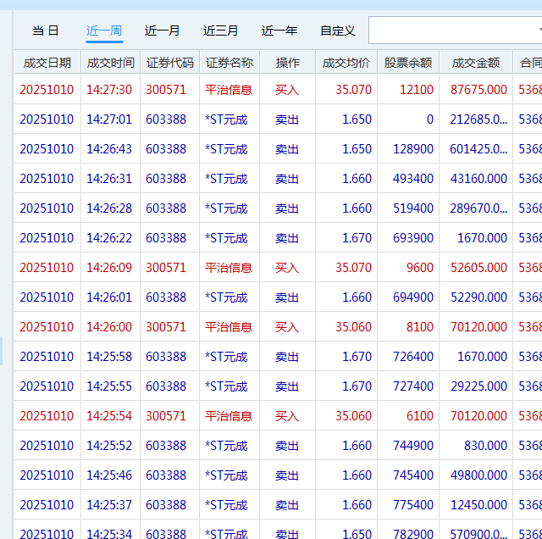Click the 证券名称 column header
The height and width of the screenshot is (539, 542).
(x=229, y=63)
